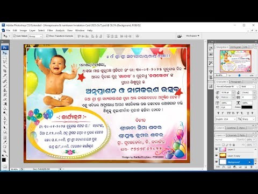Image resolution: width=258 pixels, height=194 pixels.
Task: Hide the Layer 3 copy visibility eye
Action: pyautogui.click(x=217, y=156)
